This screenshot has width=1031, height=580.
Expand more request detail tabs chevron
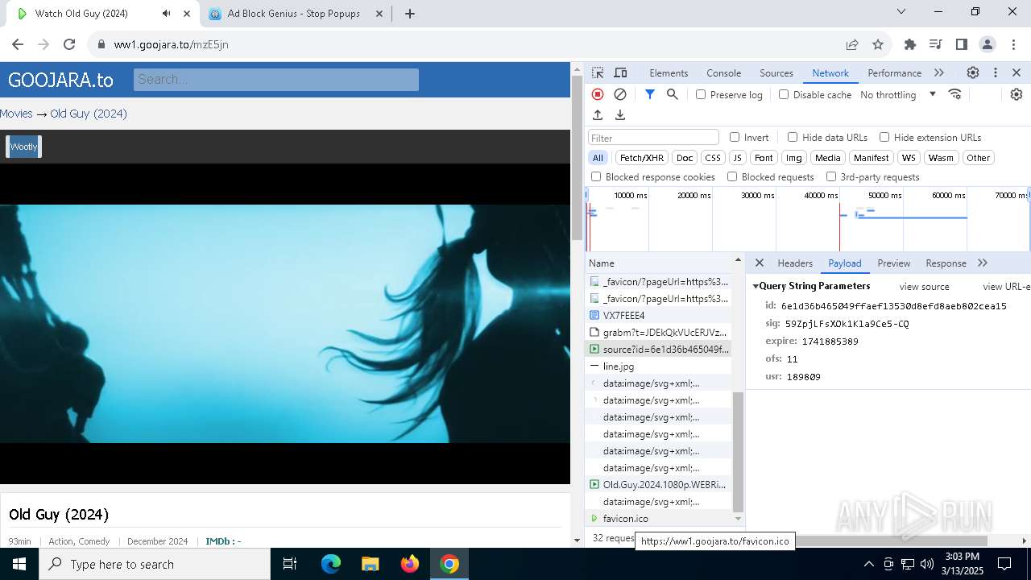(x=983, y=263)
